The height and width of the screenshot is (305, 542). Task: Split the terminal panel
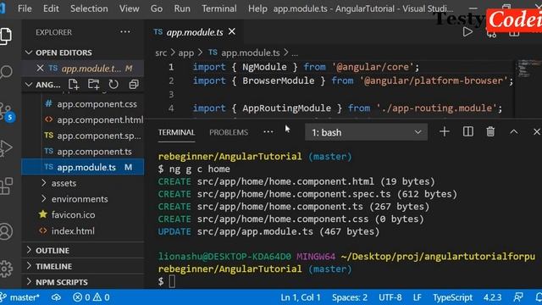tap(468, 132)
